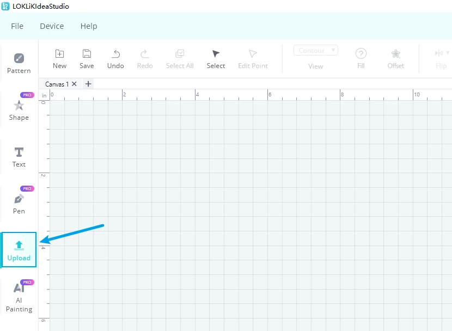
Task: Click the Fill toolbar icon
Action: [x=361, y=59]
